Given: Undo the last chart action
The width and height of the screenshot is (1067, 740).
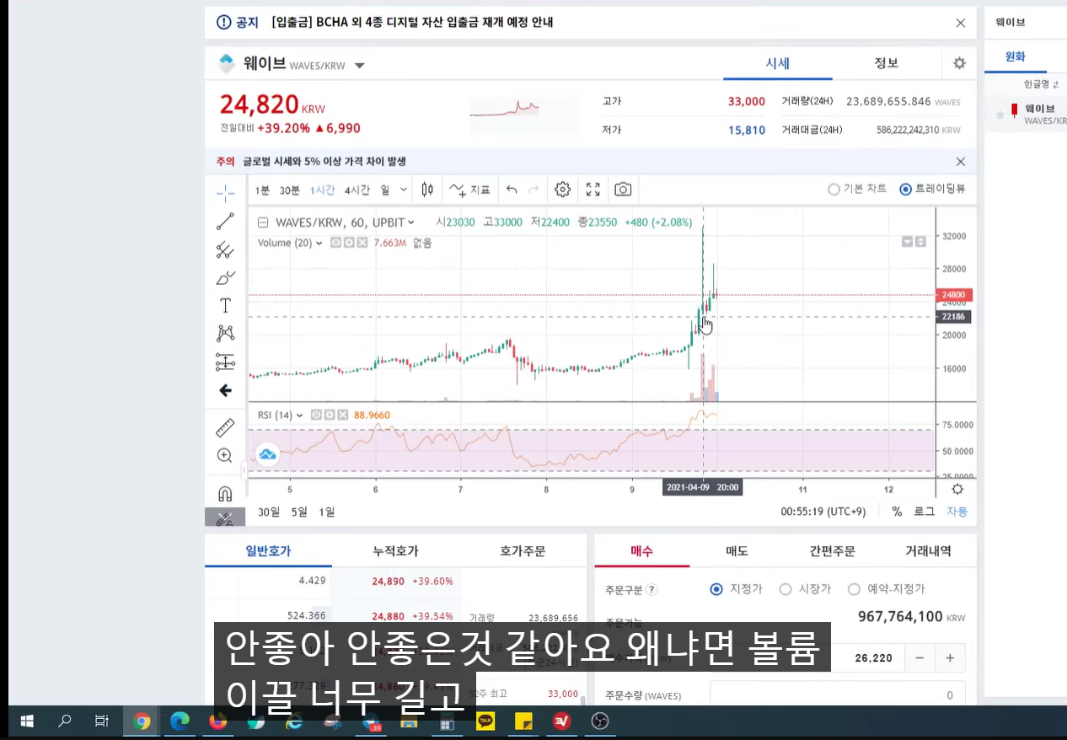Looking at the screenshot, I should tap(512, 190).
